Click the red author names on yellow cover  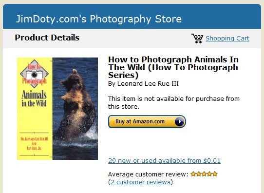pos(34,144)
